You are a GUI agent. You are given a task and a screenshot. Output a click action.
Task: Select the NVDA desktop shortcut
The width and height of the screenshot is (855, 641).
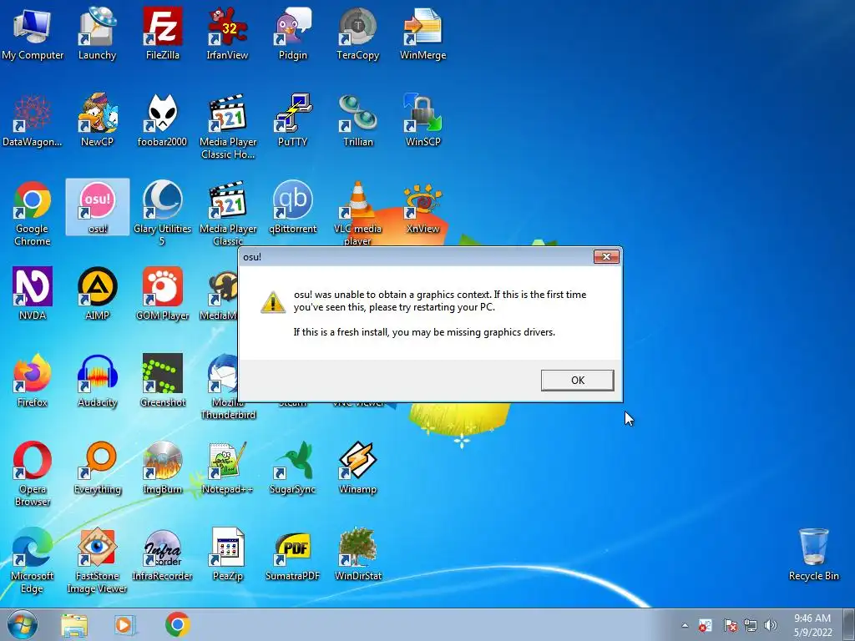[x=33, y=293]
